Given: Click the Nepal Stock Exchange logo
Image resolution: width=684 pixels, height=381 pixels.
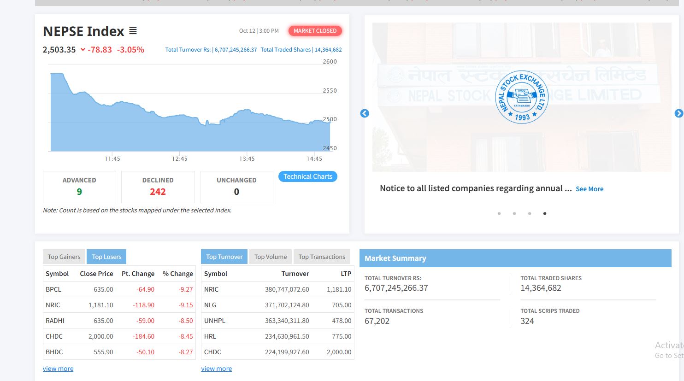Looking at the screenshot, I should click(x=521, y=97).
